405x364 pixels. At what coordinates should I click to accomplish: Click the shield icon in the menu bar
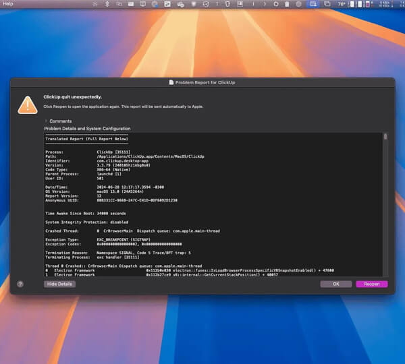coord(227,4)
